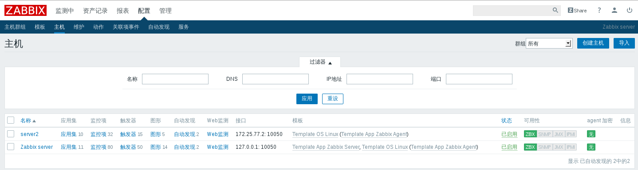The width and height of the screenshot is (638, 170).
Task: Open 触发器 for server2
Action: 128,134
